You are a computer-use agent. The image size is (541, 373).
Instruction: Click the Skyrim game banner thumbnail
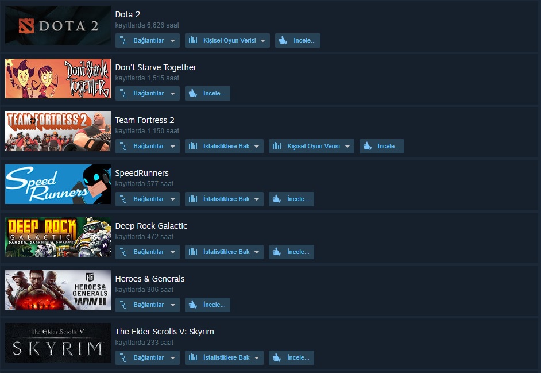pyautogui.click(x=58, y=343)
